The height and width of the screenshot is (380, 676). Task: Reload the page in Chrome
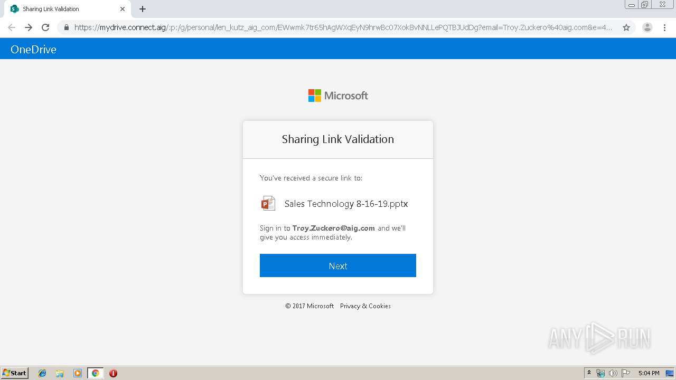click(45, 27)
